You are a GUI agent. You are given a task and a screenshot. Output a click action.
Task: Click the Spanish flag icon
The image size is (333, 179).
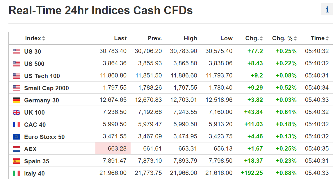(x=16, y=161)
